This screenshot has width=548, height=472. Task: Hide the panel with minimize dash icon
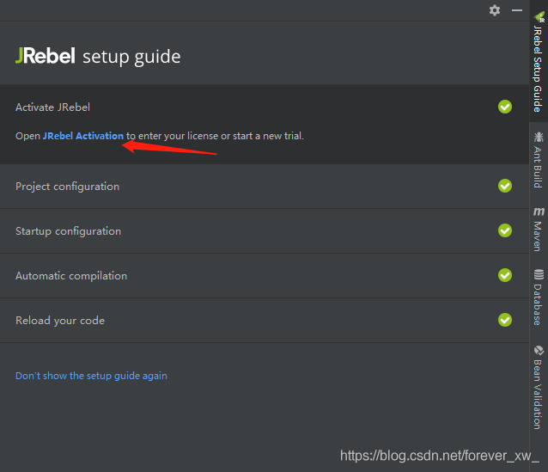(517, 10)
